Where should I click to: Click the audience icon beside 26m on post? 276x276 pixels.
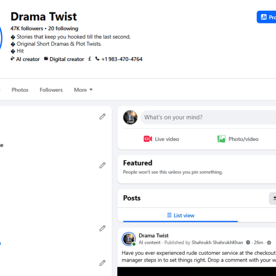click(x=248, y=242)
